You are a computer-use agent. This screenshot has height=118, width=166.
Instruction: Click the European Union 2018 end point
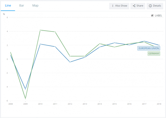[159, 45]
